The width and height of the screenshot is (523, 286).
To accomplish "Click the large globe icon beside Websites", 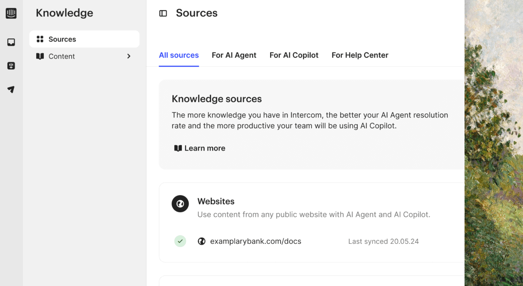I will (180, 204).
